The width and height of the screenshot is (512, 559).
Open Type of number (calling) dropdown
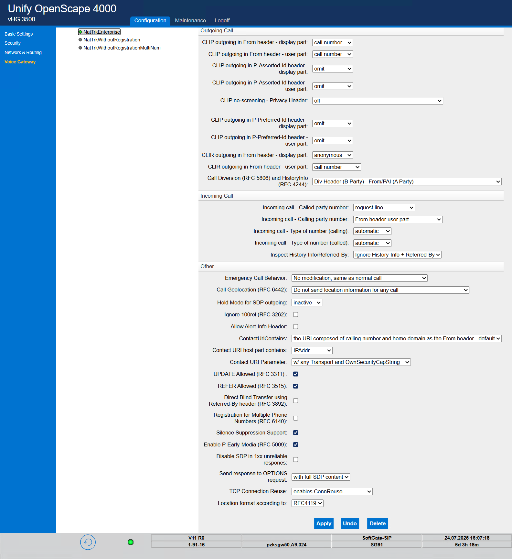pos(372,231)
